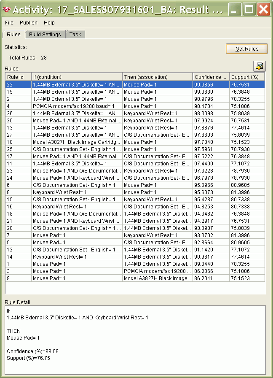Click inside the Rule Detail text area

(135, 340)
